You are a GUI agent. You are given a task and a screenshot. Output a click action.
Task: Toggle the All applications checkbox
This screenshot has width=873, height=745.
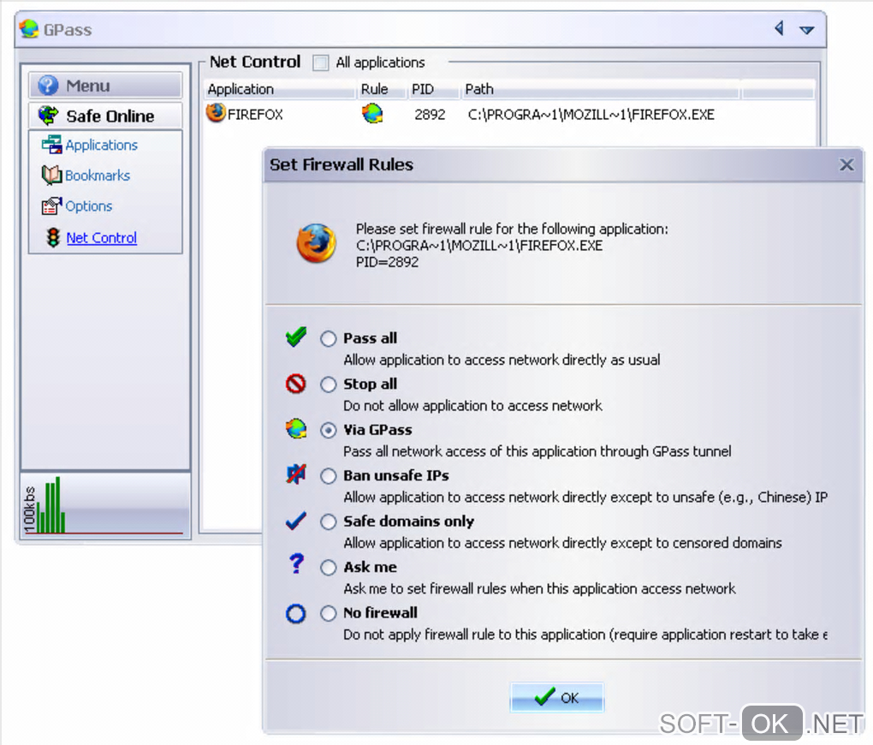[x=321, y=63]
